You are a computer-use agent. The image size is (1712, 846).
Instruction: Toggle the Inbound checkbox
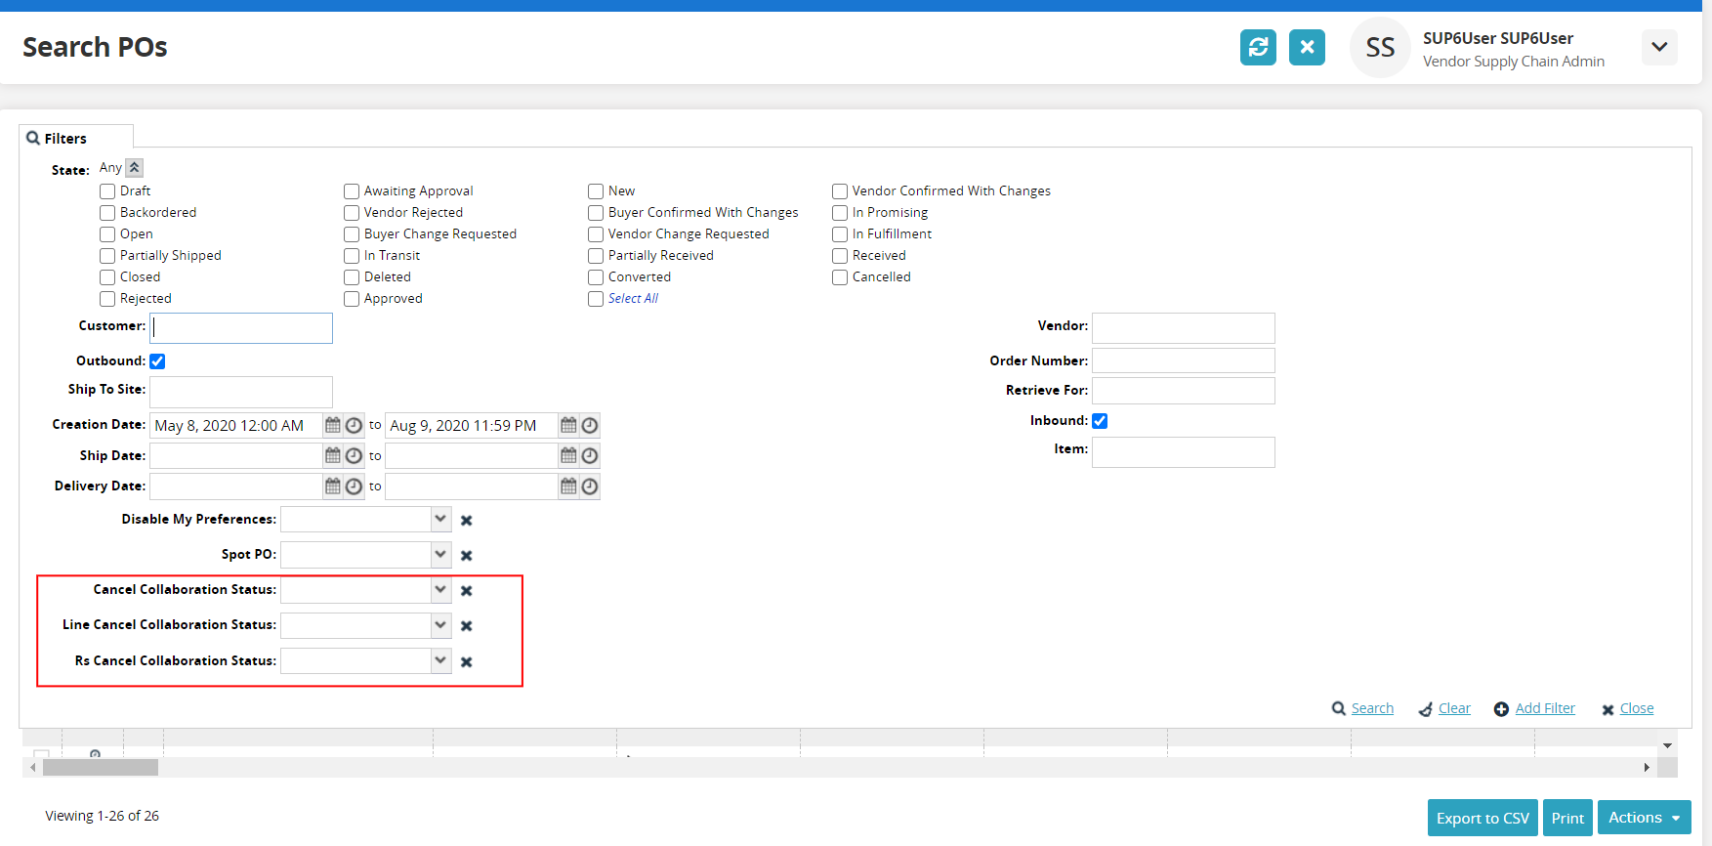pos(1100,421)
